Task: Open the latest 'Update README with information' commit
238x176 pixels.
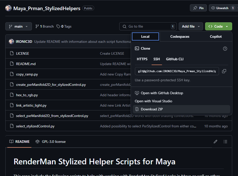Action: click(x=83, y=42)
